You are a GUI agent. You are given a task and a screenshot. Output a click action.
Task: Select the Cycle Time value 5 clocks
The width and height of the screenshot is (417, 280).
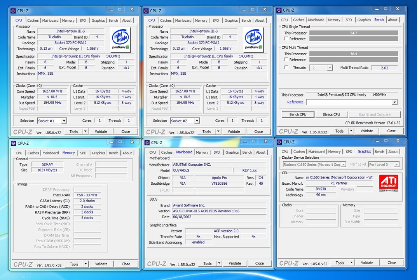87,218
